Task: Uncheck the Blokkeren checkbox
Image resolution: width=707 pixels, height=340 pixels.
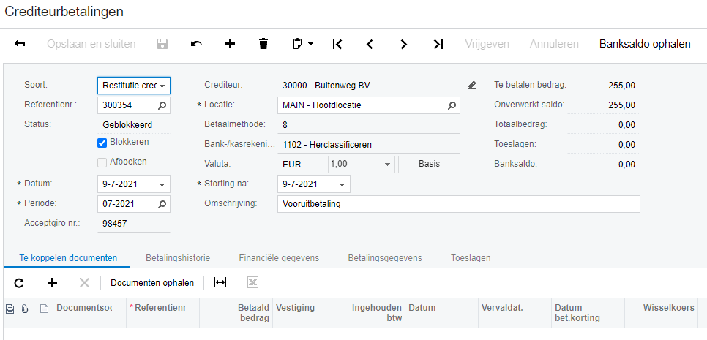Action: point(102,143)
